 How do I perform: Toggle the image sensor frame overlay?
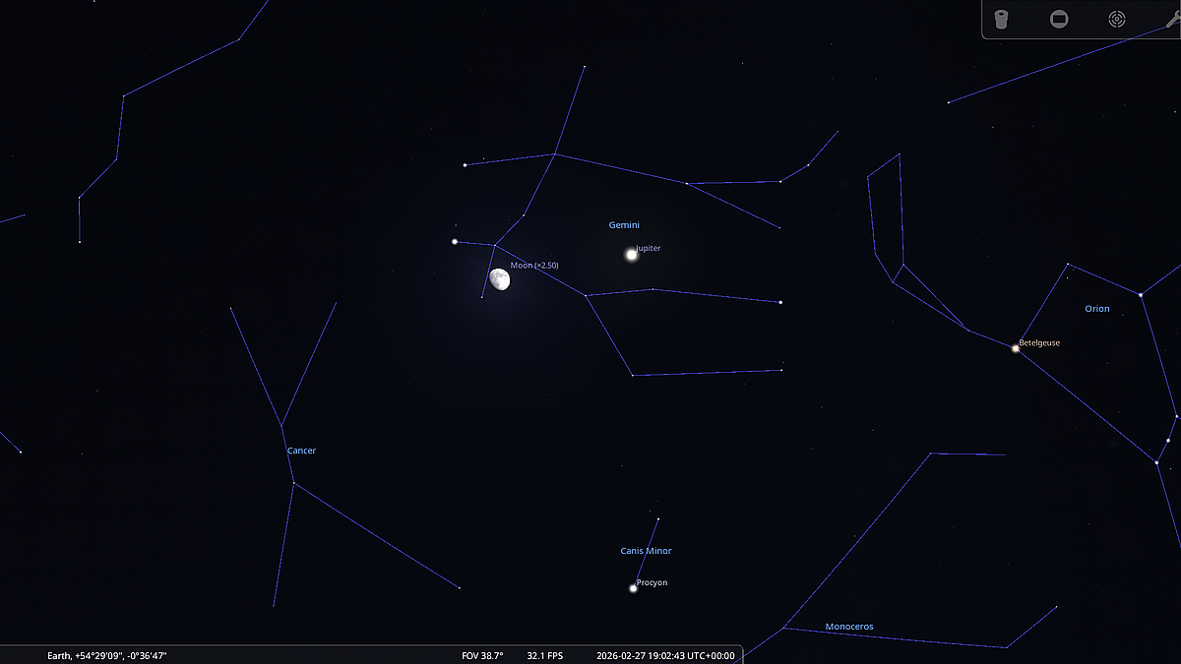1059,20
